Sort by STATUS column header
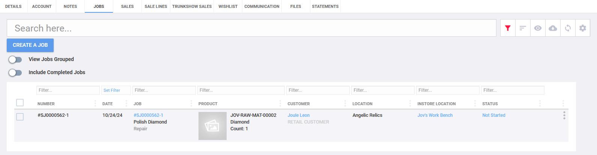 490,104
